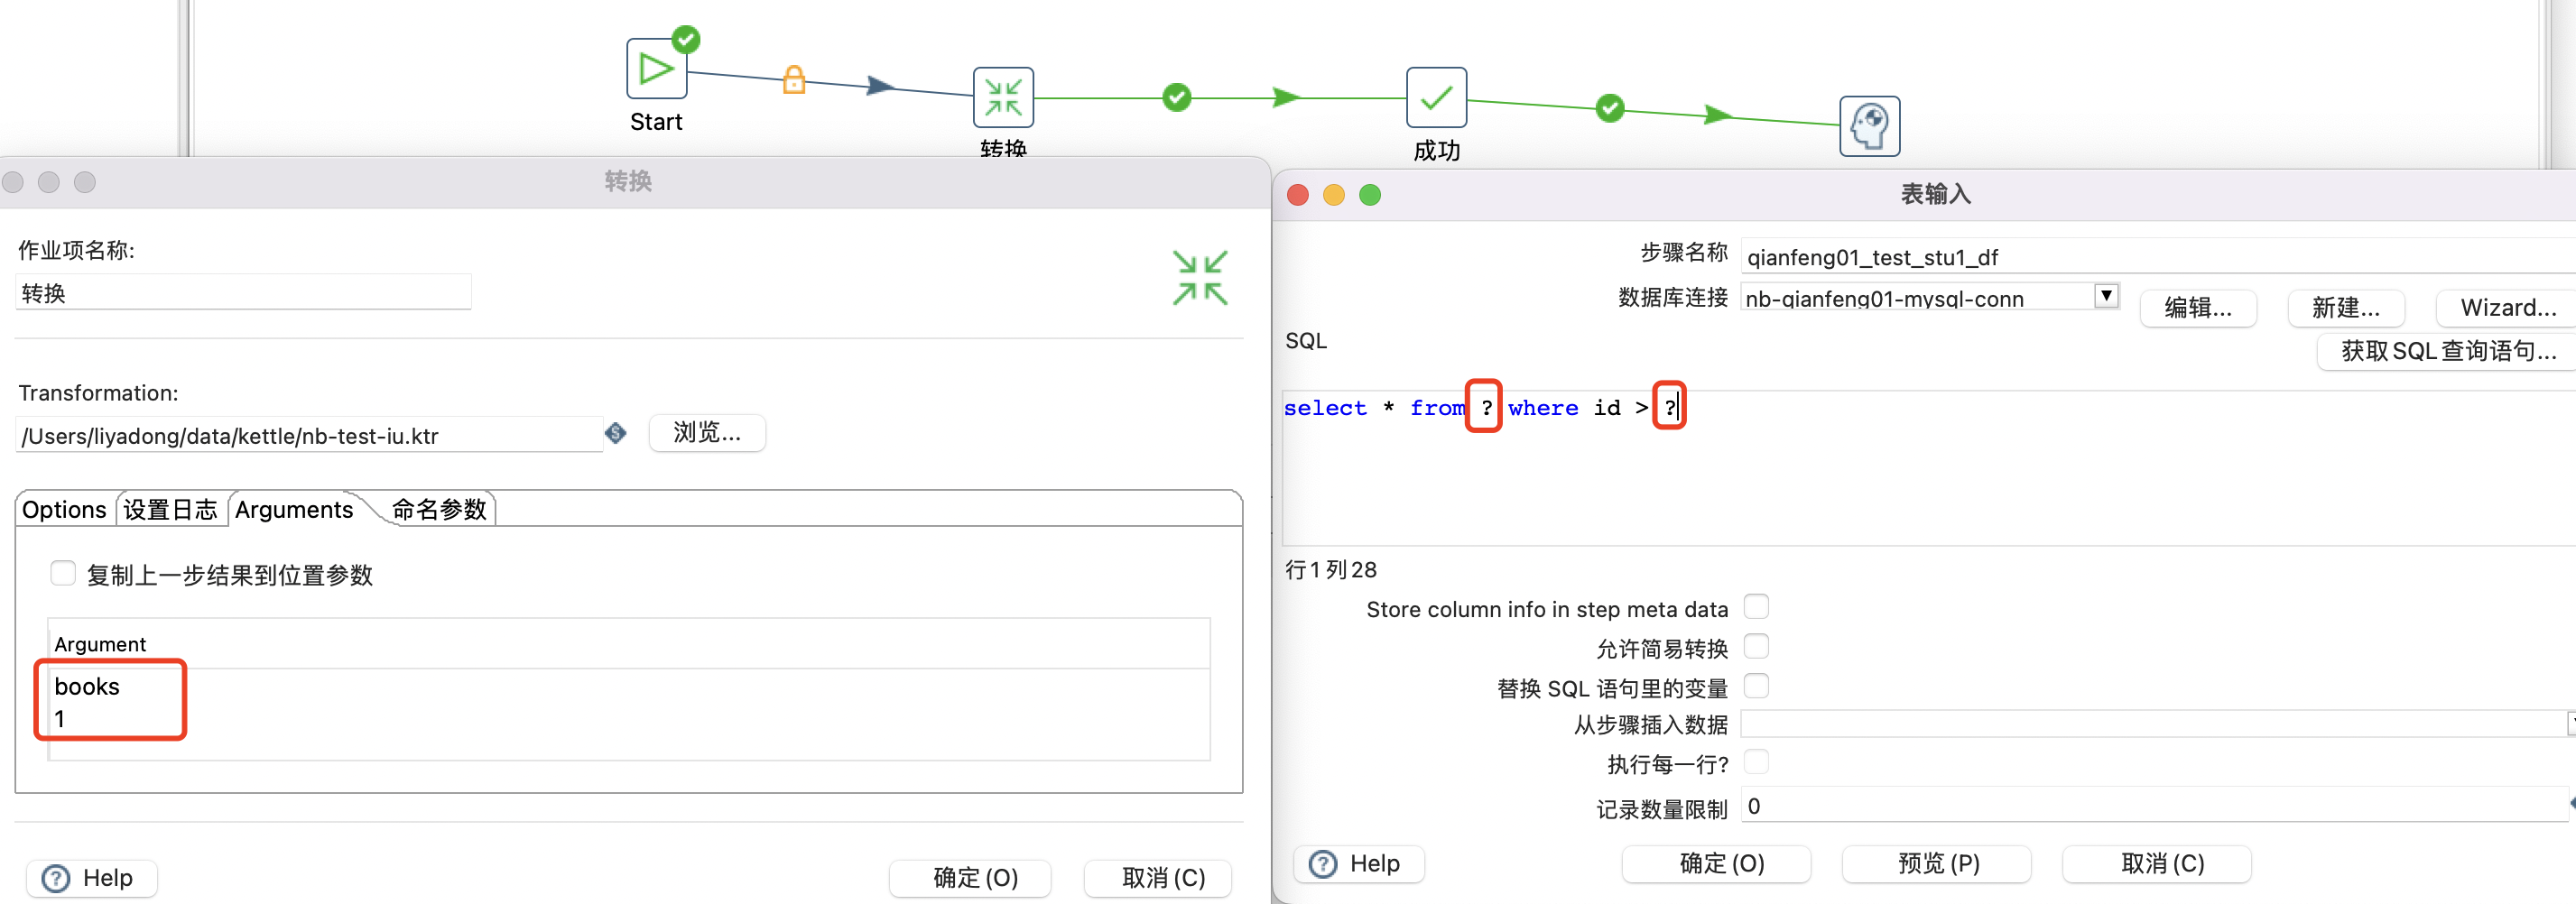This screenshot has width=2576, height=904.
Task: Close the 表输入 window with red button
Action: click(x=1298, y=194)
